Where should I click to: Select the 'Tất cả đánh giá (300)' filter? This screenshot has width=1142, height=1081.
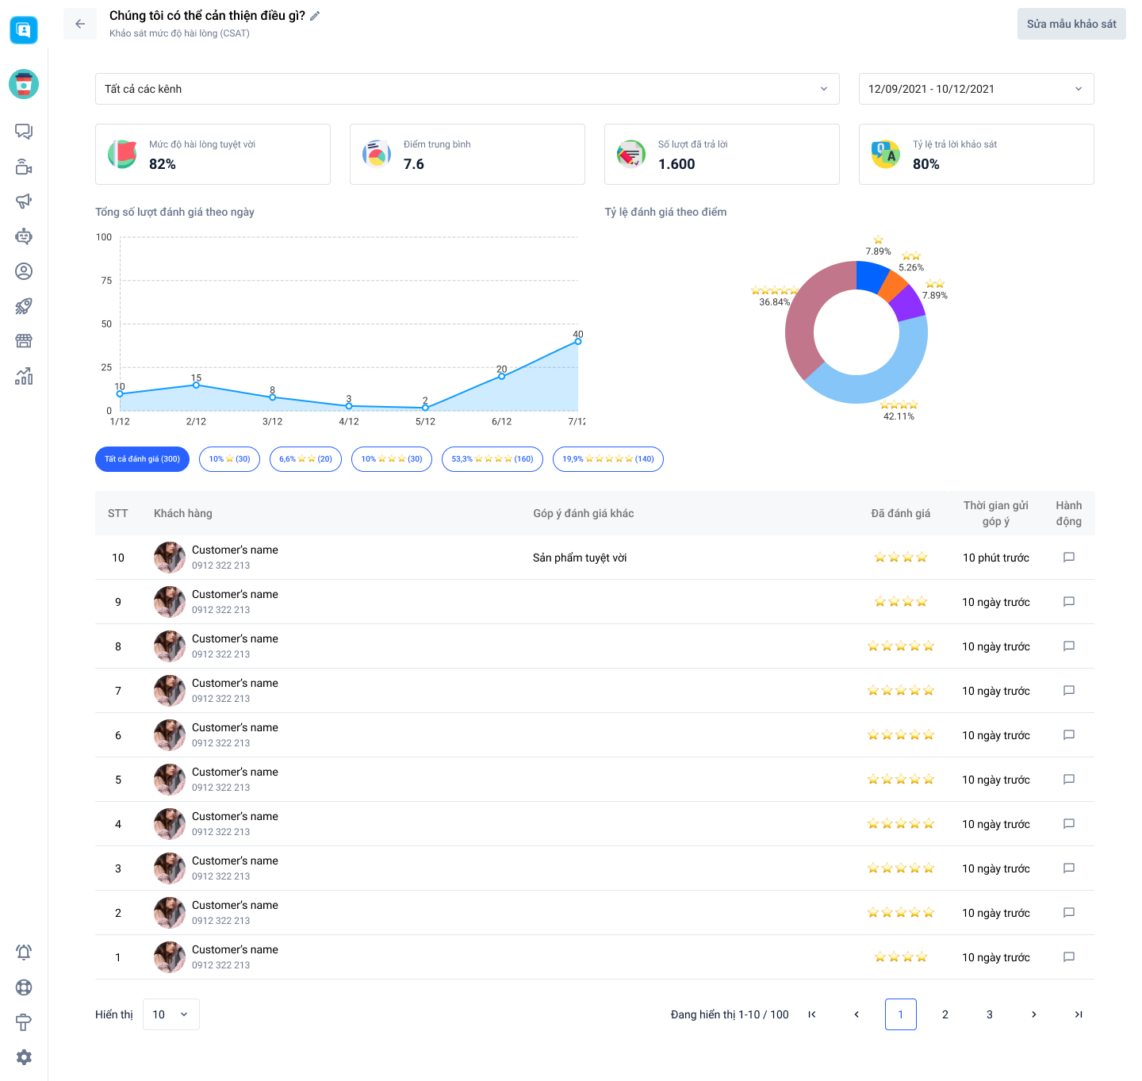(x=142, y=459)
